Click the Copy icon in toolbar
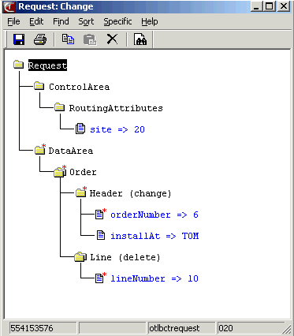This screenshot has width=294, height=336. 68,39
